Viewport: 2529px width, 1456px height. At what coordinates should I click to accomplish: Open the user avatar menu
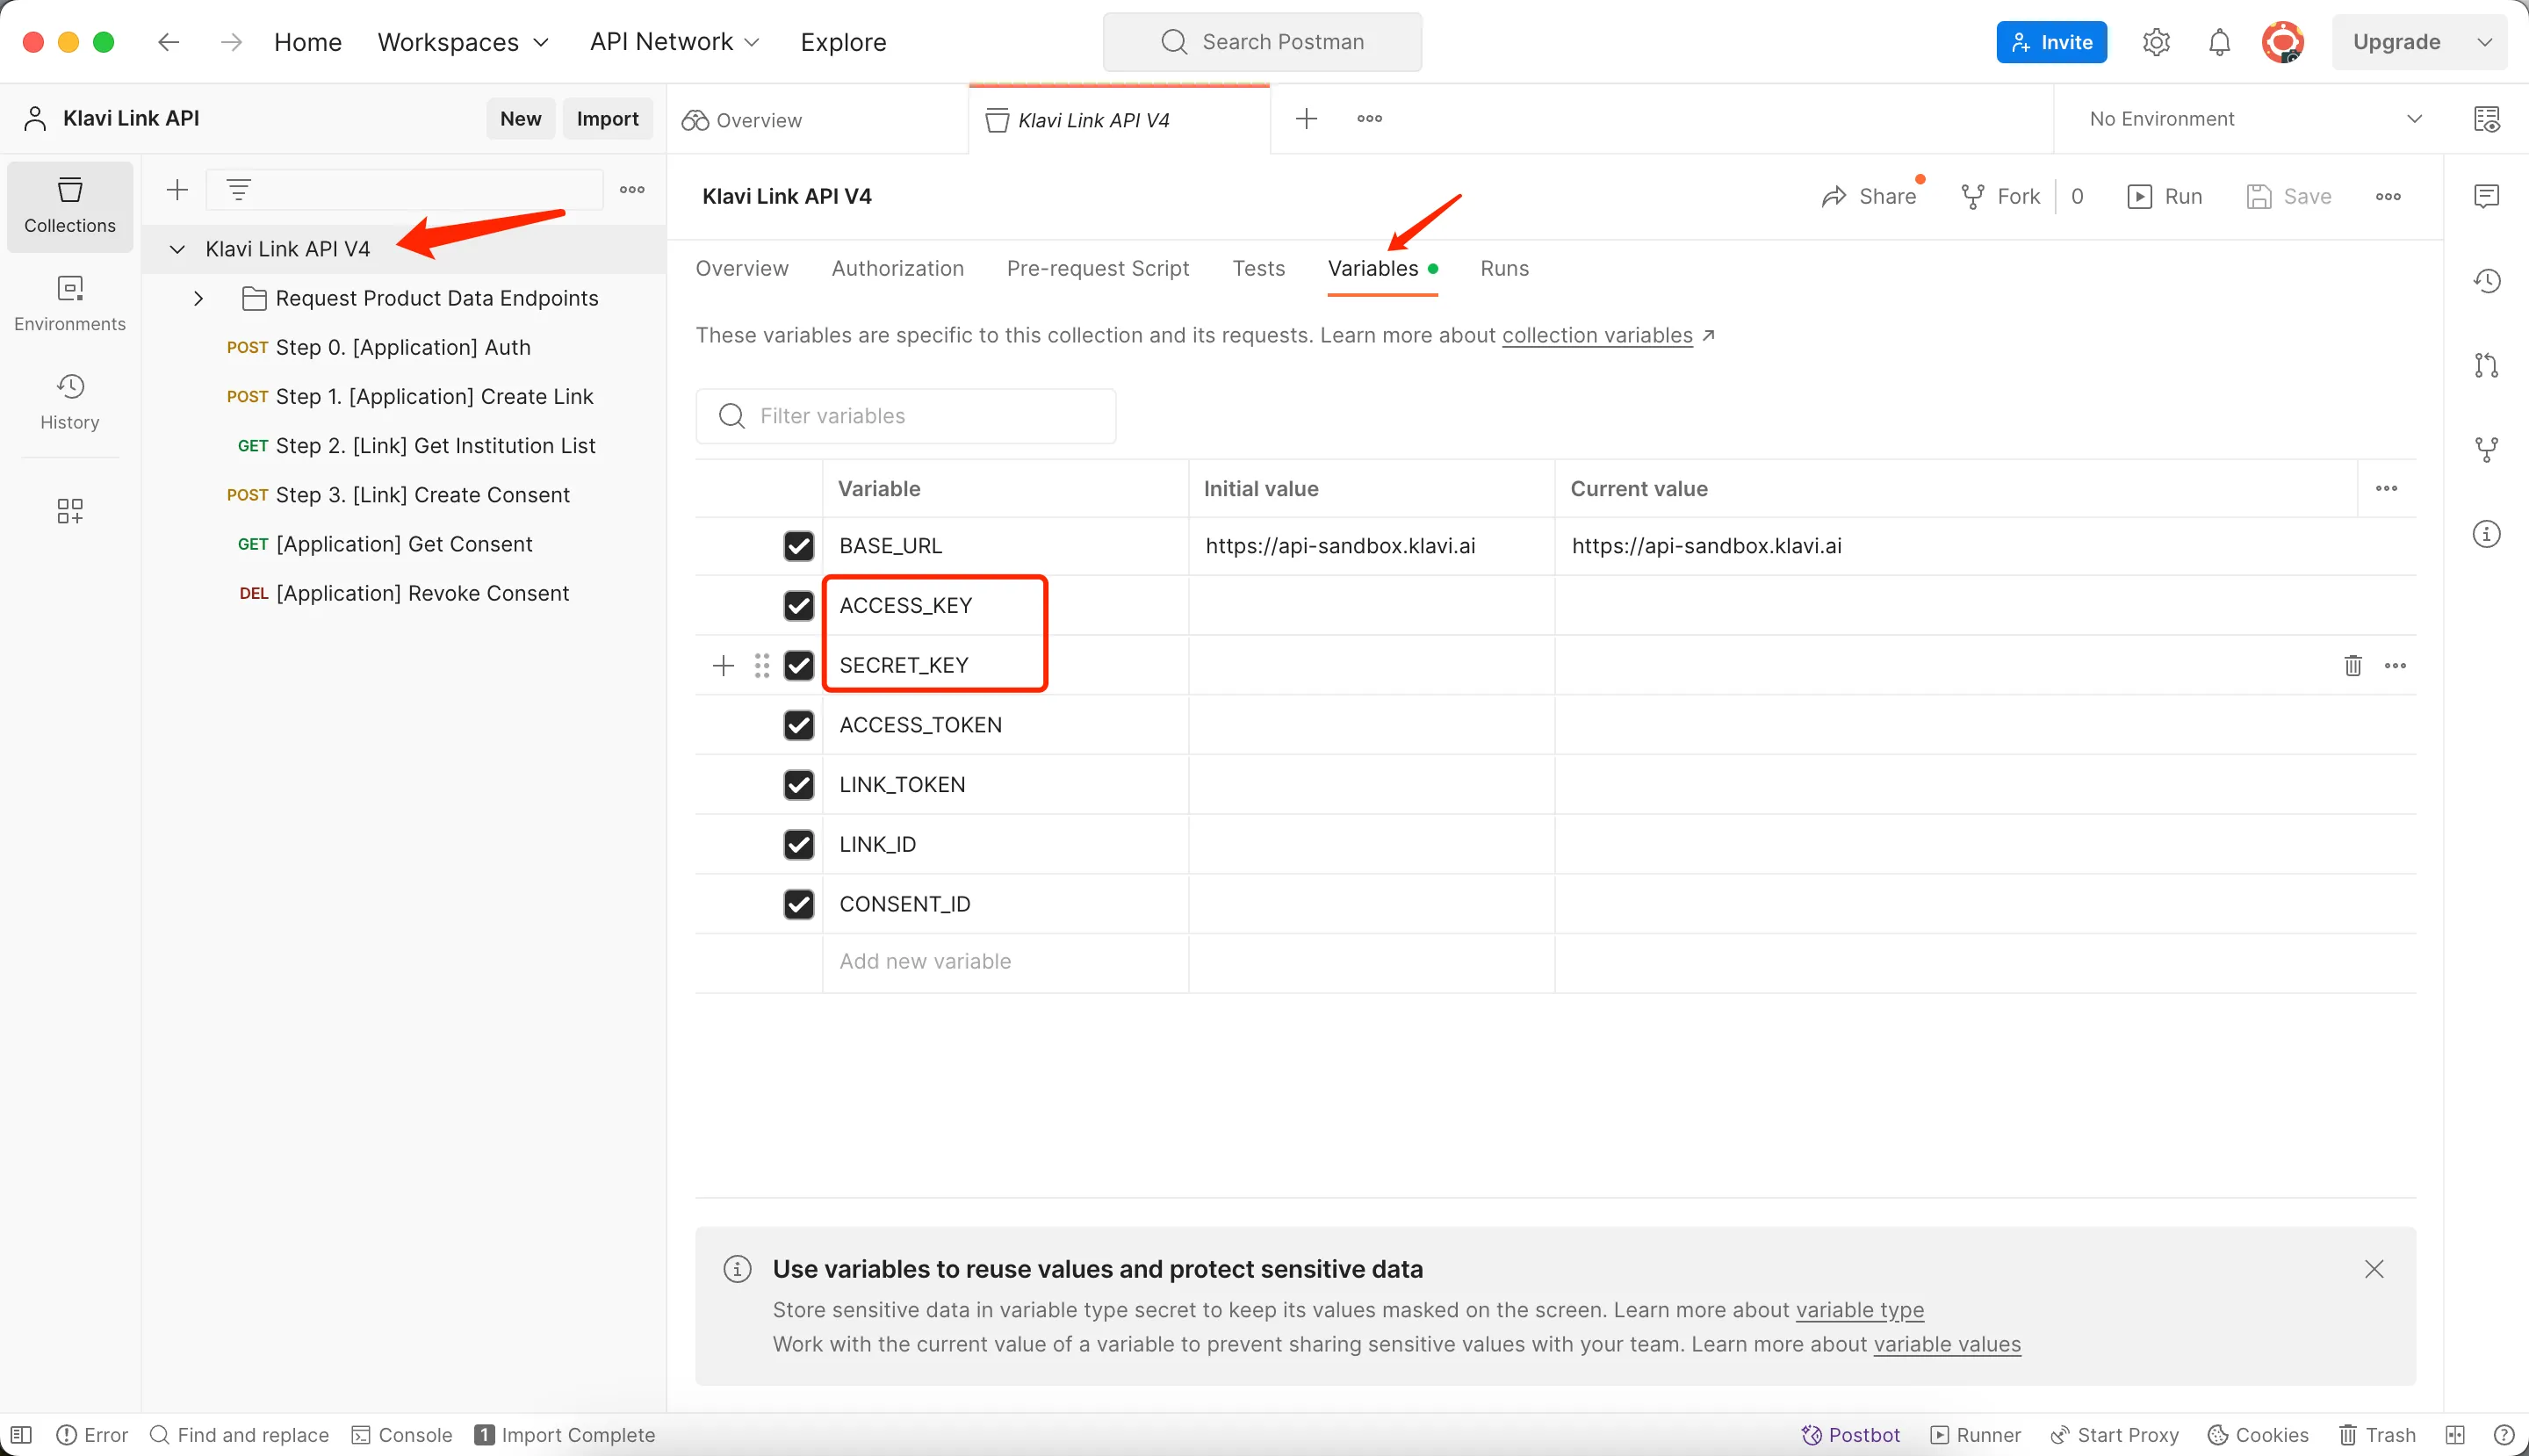point(2283,42)
